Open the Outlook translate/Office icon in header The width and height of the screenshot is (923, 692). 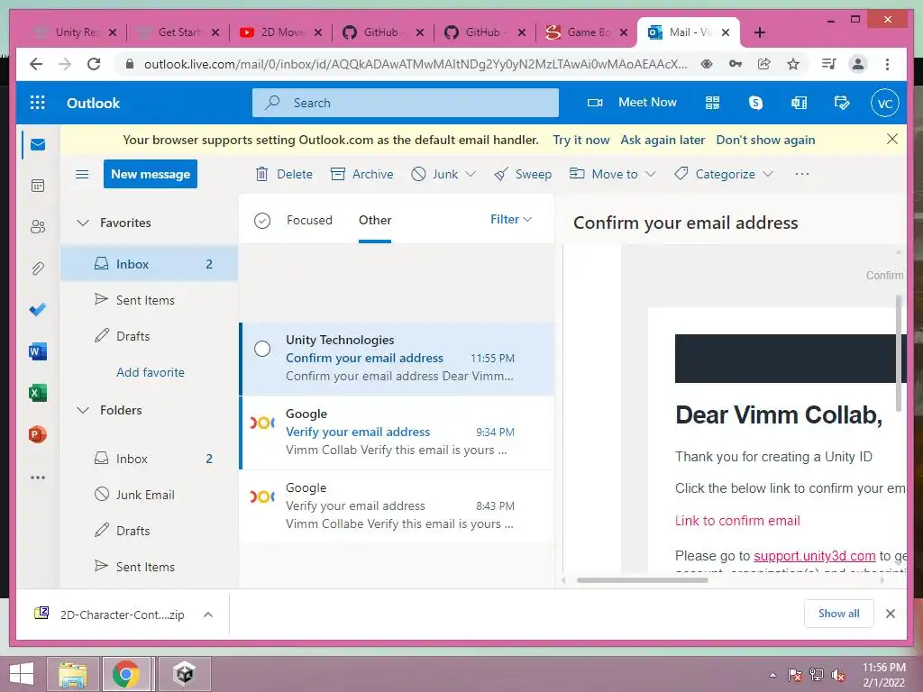(799, 103)
